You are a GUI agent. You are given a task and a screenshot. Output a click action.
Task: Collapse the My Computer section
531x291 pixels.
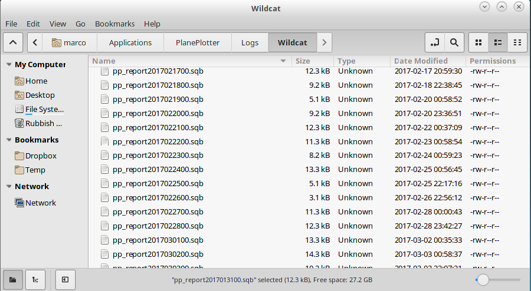click(x=9, y=65)
